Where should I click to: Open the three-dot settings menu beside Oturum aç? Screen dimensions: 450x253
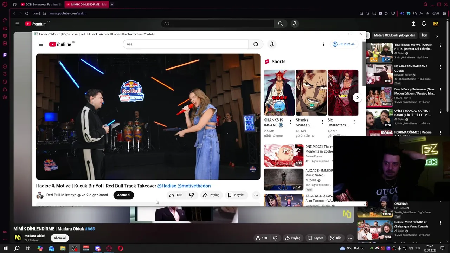coord(323,44)
